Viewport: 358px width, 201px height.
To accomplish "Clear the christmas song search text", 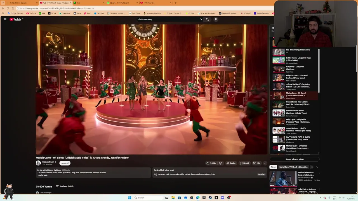I will (x=201, y=19).
